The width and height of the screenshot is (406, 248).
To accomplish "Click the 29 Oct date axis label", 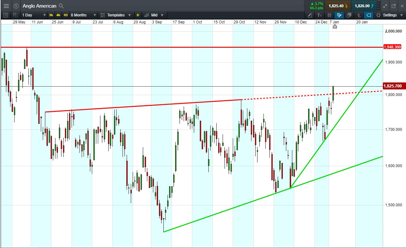I will 239,22.
